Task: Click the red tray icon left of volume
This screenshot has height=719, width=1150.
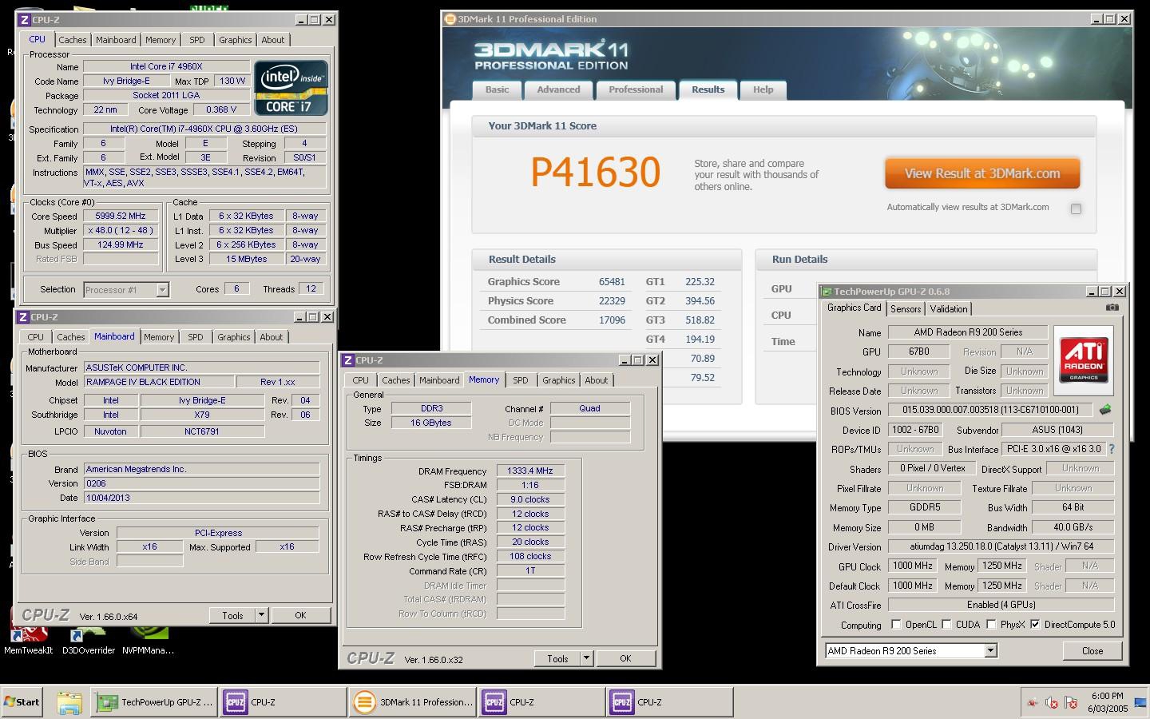Action: tap(1032, 703)
